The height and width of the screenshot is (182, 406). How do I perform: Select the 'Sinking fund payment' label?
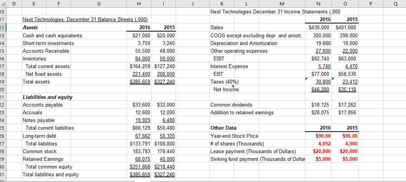[257, 159]
